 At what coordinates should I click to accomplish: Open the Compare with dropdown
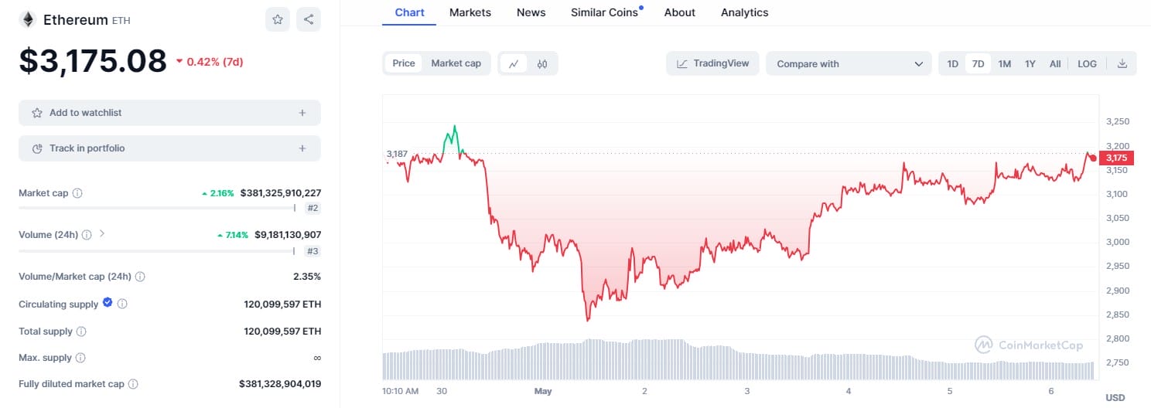click(x=849, y=63)
